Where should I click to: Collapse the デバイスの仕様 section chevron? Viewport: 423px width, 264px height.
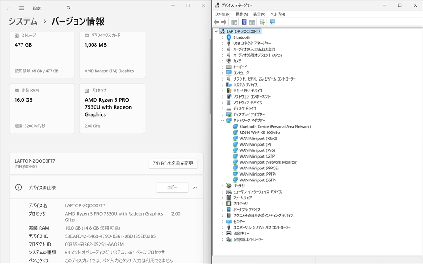pyautogui.click(x=195, y=187)
